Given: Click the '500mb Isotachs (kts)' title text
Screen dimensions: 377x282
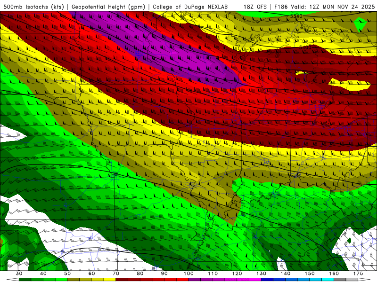Looking at the screenshot, I should 34,7.
